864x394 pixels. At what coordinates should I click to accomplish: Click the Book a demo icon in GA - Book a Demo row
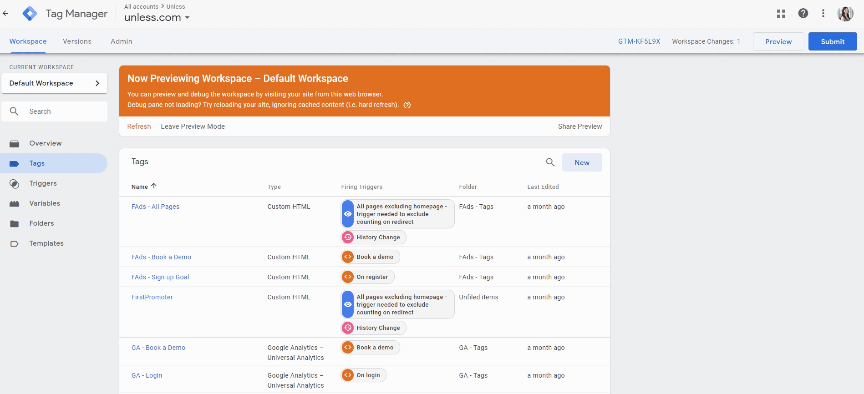348,348
